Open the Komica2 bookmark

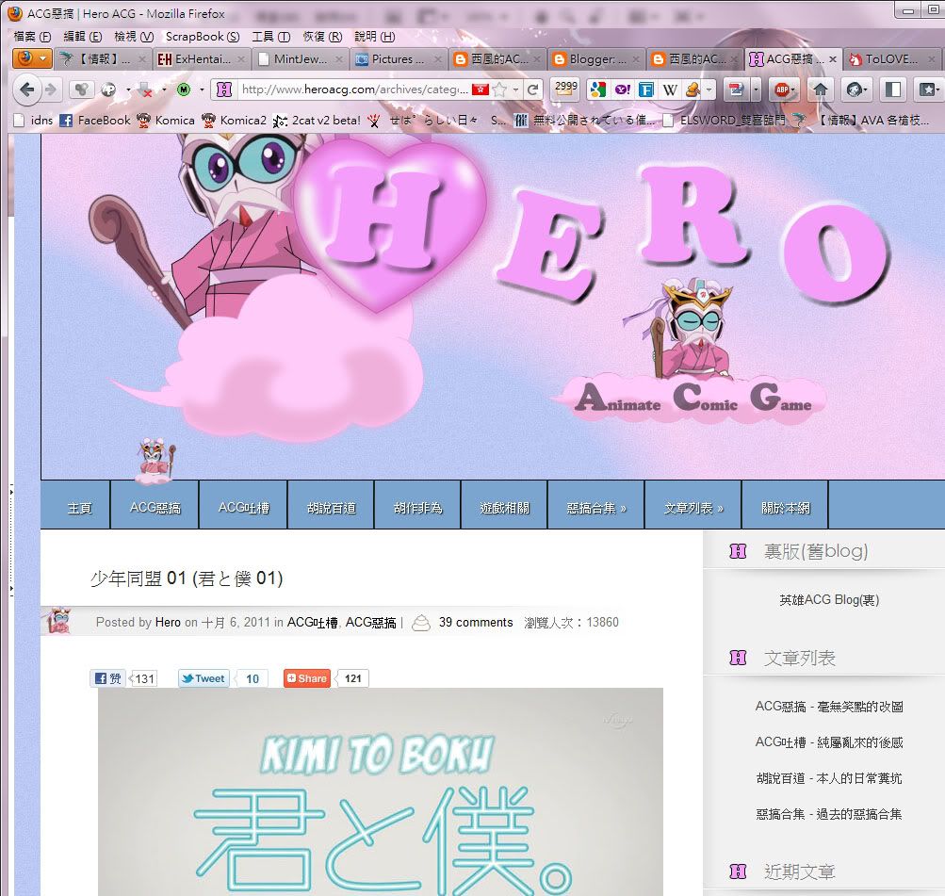tap(234, 121)
